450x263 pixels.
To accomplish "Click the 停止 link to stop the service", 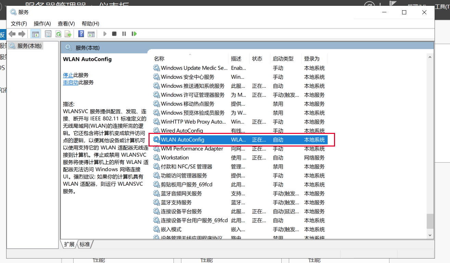I will [68, 75].
